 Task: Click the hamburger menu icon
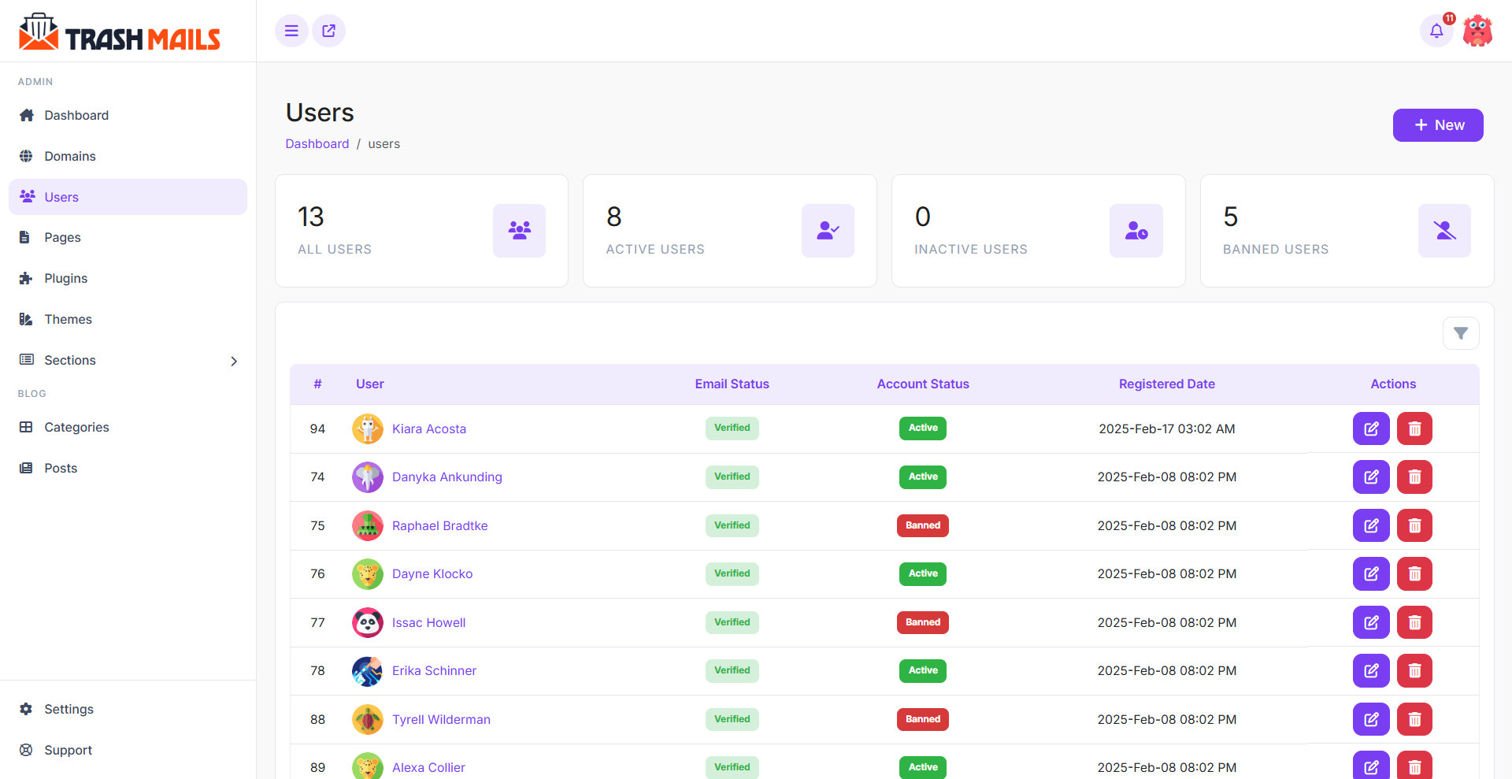pos(291,31)
